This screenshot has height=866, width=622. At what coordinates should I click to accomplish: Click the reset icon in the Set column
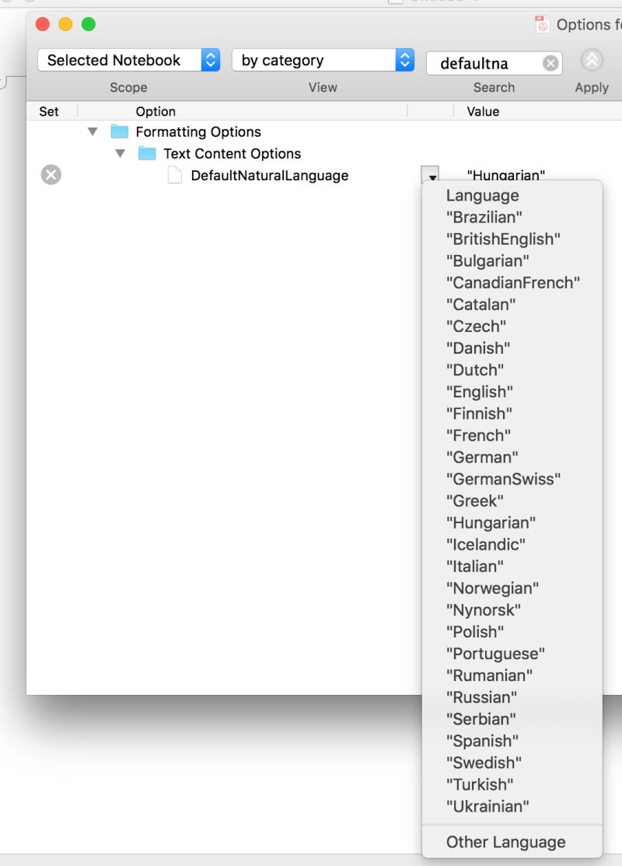[51, 174]
